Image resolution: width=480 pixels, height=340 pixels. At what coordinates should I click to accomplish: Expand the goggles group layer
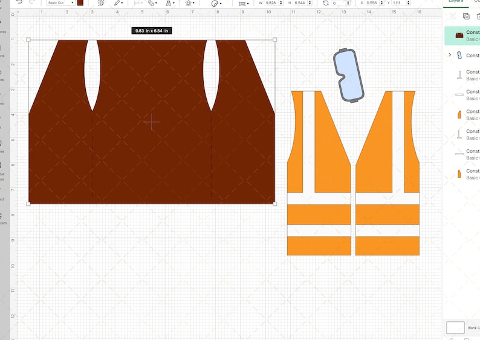[x=450, y=55]
